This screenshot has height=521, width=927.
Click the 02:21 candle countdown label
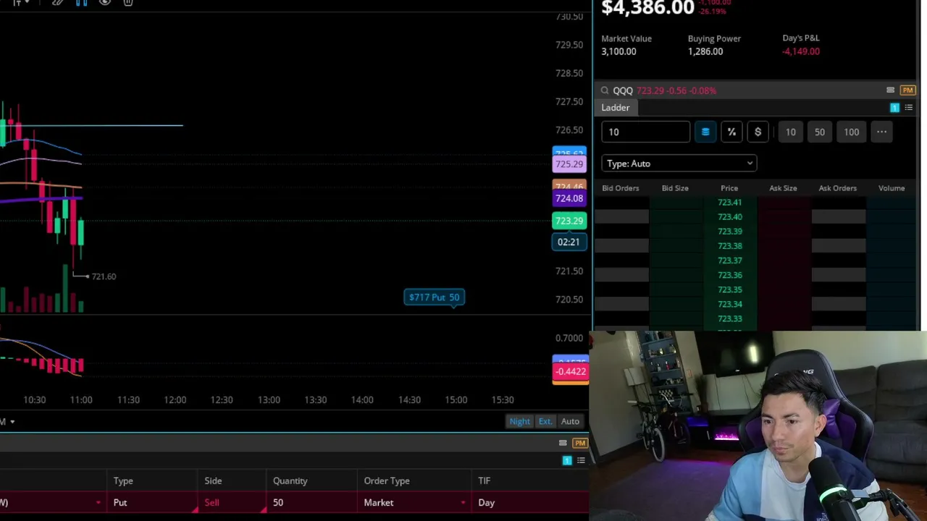[569, 242]
